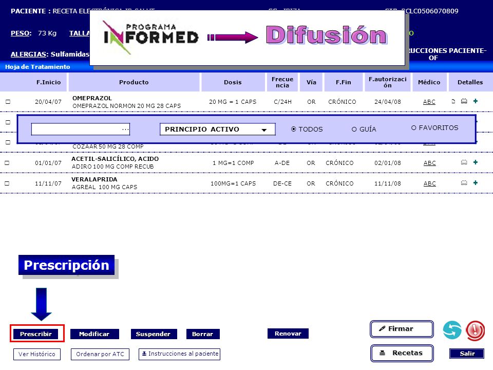
Task: Click the Borrar button
Action: click(203, 334)
